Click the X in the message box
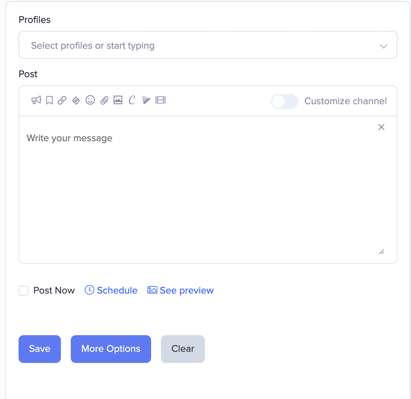The image size is (411, 399). click(x=381, y=127)
